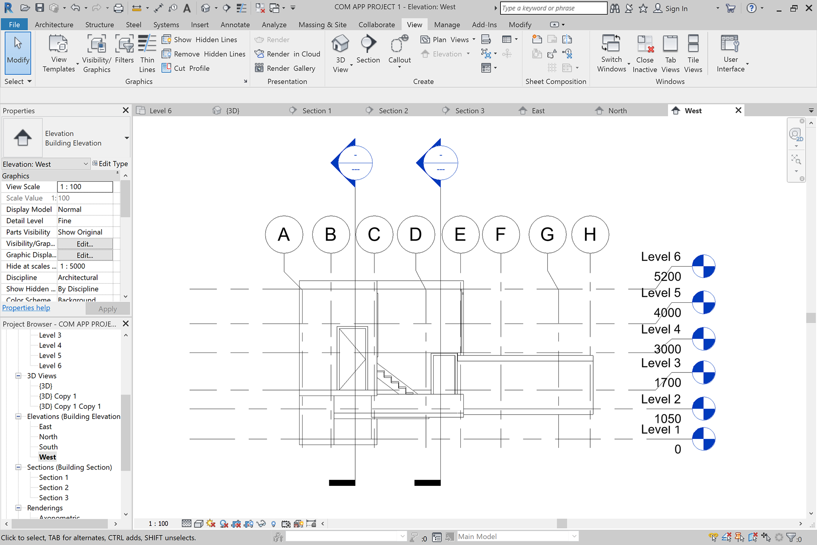Image resolution: width=817 pixels, height=545 pixels.
Task: Toggle Reveal Constraints icon
Action: [x=311, y=524]
